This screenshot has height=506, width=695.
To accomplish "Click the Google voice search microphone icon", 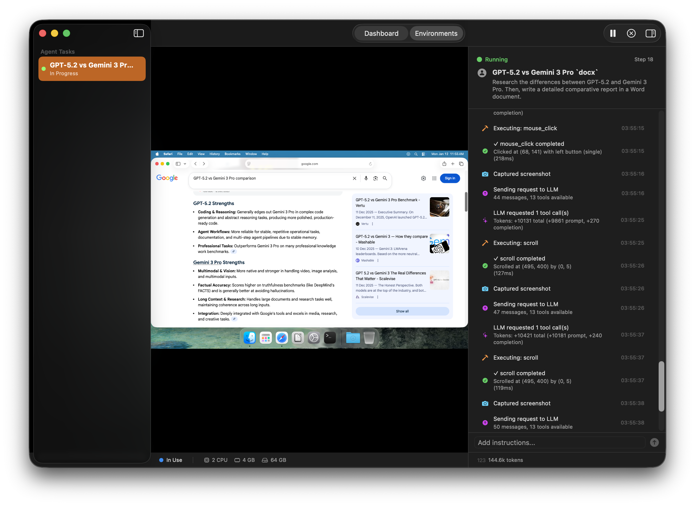I will tap(366, 178).
